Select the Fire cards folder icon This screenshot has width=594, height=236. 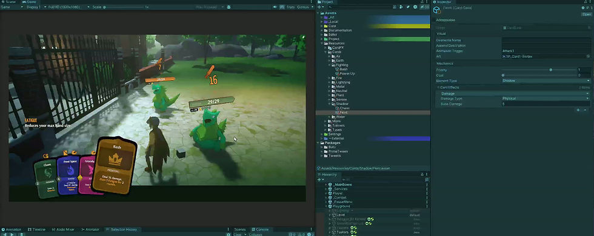click(334, 78)
